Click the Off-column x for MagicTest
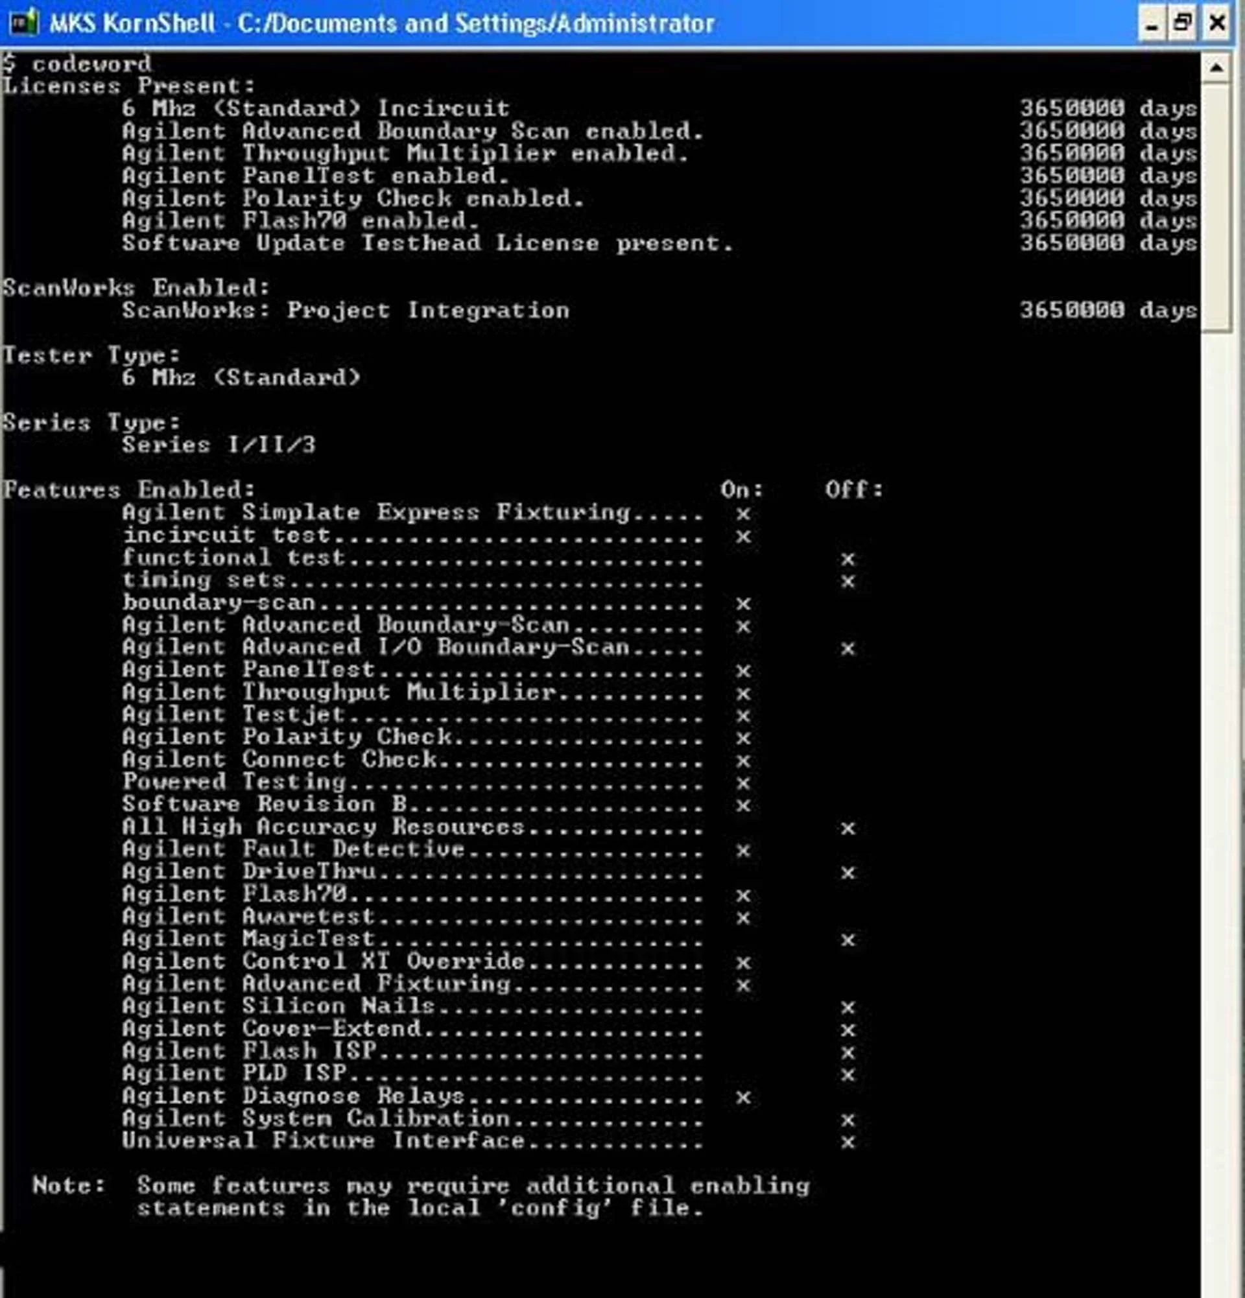1245x1298 pixels. tap(848, 940)
